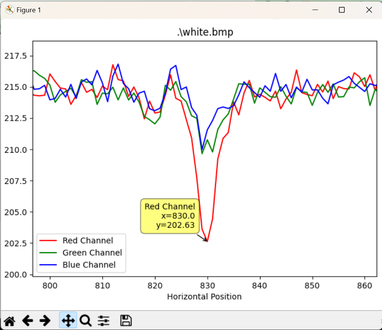Image resolution: width=382 pixels, height=330 pixels.
Task: Click x-axis tick label 830
Action: click(x=208, y=285)
